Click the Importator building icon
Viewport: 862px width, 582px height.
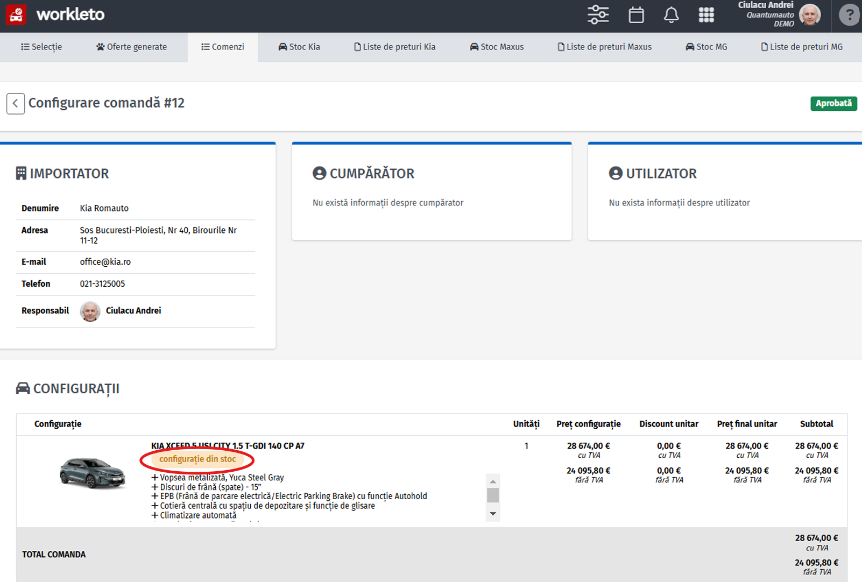pyautogui.click(x=22, y=173)
